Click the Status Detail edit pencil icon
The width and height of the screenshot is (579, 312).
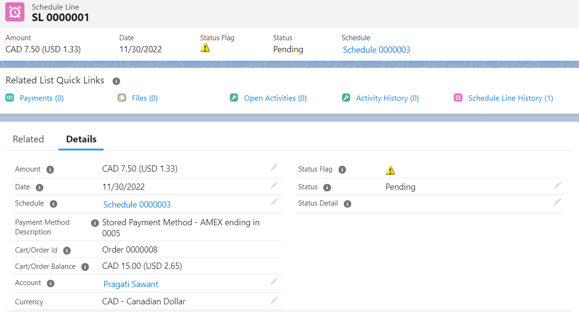pyautogui.click(x=557, y=202)
